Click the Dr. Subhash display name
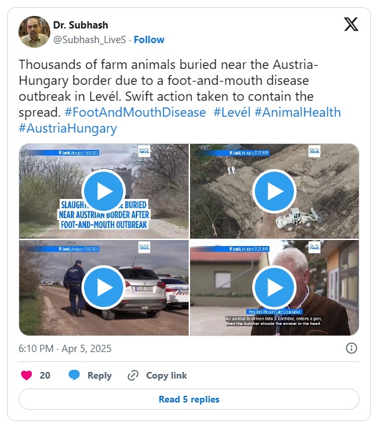Screen dimensions: 380x427 (81, 25)
